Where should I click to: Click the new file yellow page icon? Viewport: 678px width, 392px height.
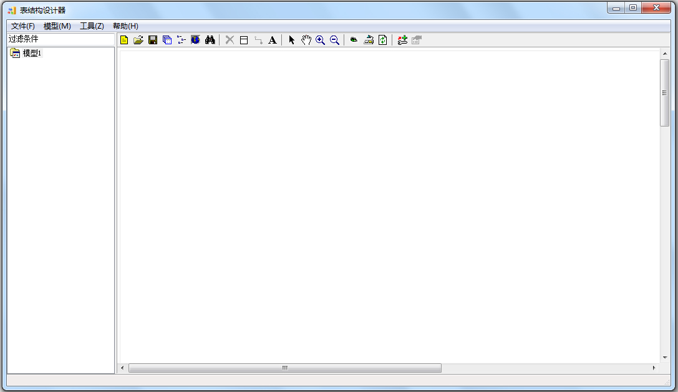pos(124,40)
